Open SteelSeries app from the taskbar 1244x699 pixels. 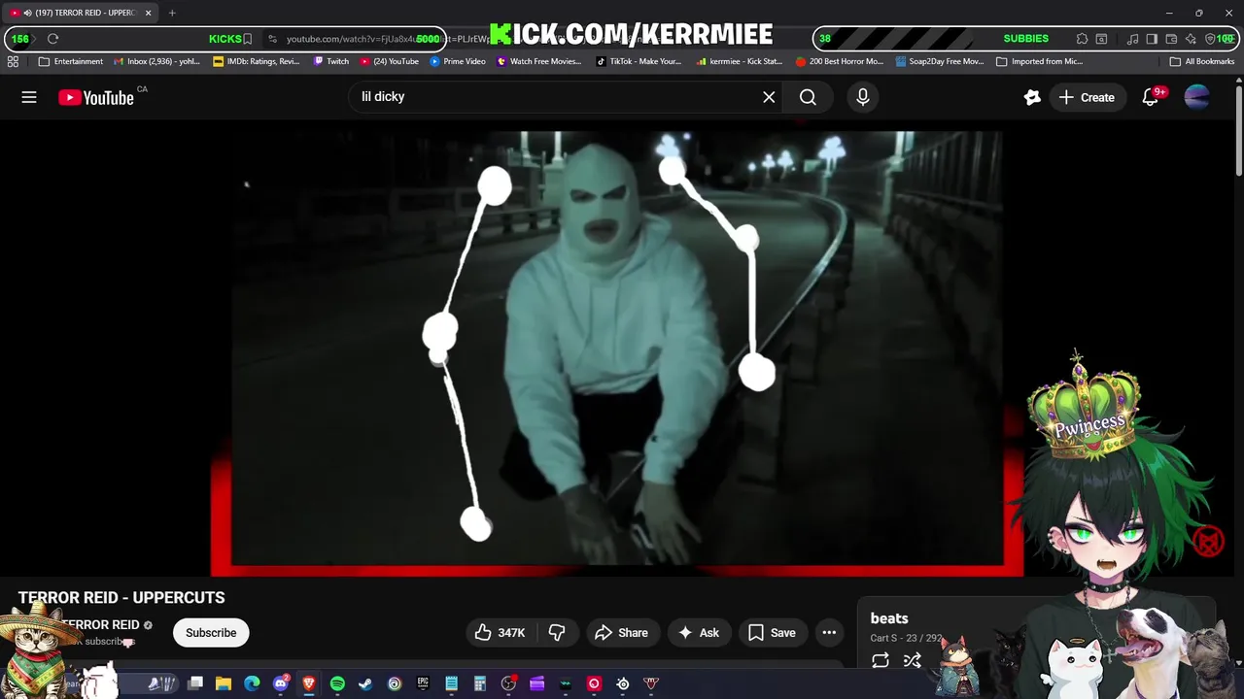click(x=623, y=683)
